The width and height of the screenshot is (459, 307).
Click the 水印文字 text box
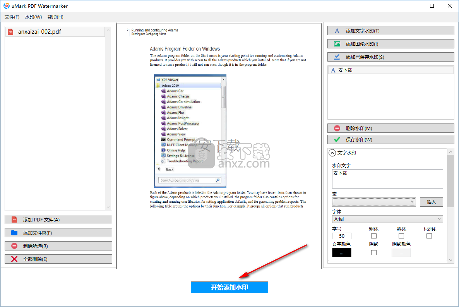coord(387,179)
